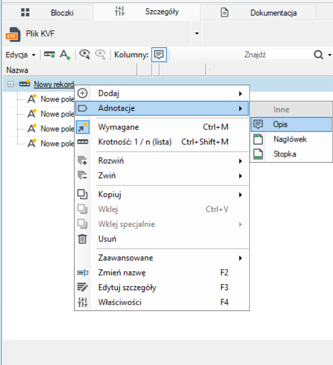Click into the Znajdź search field
This screenshot has height=365, width=333.
pyautogui.click(x=277, y=55)
